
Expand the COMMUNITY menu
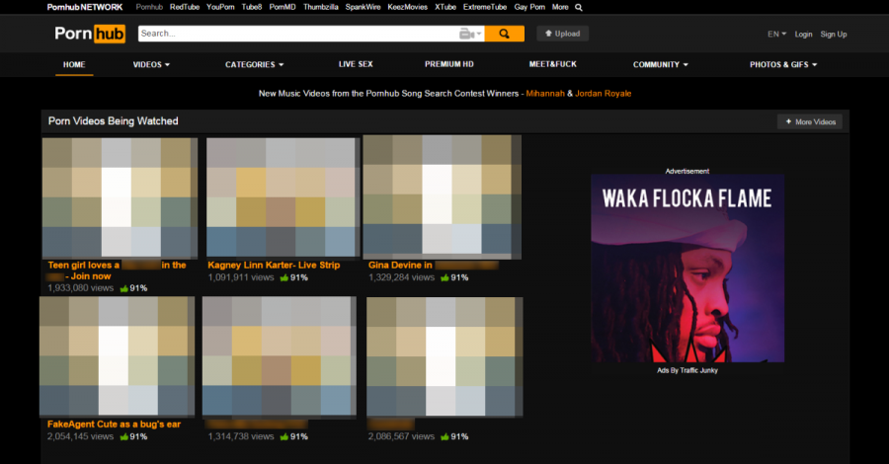(661, 64)
